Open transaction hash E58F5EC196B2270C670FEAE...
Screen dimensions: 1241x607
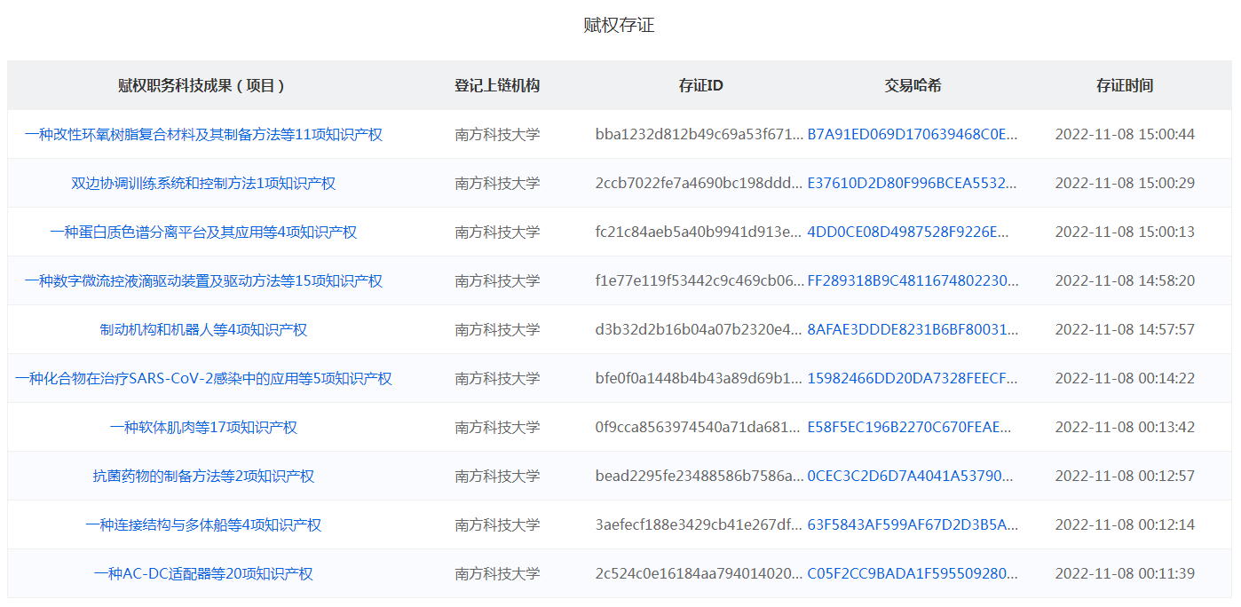click(x=910, y=428)
